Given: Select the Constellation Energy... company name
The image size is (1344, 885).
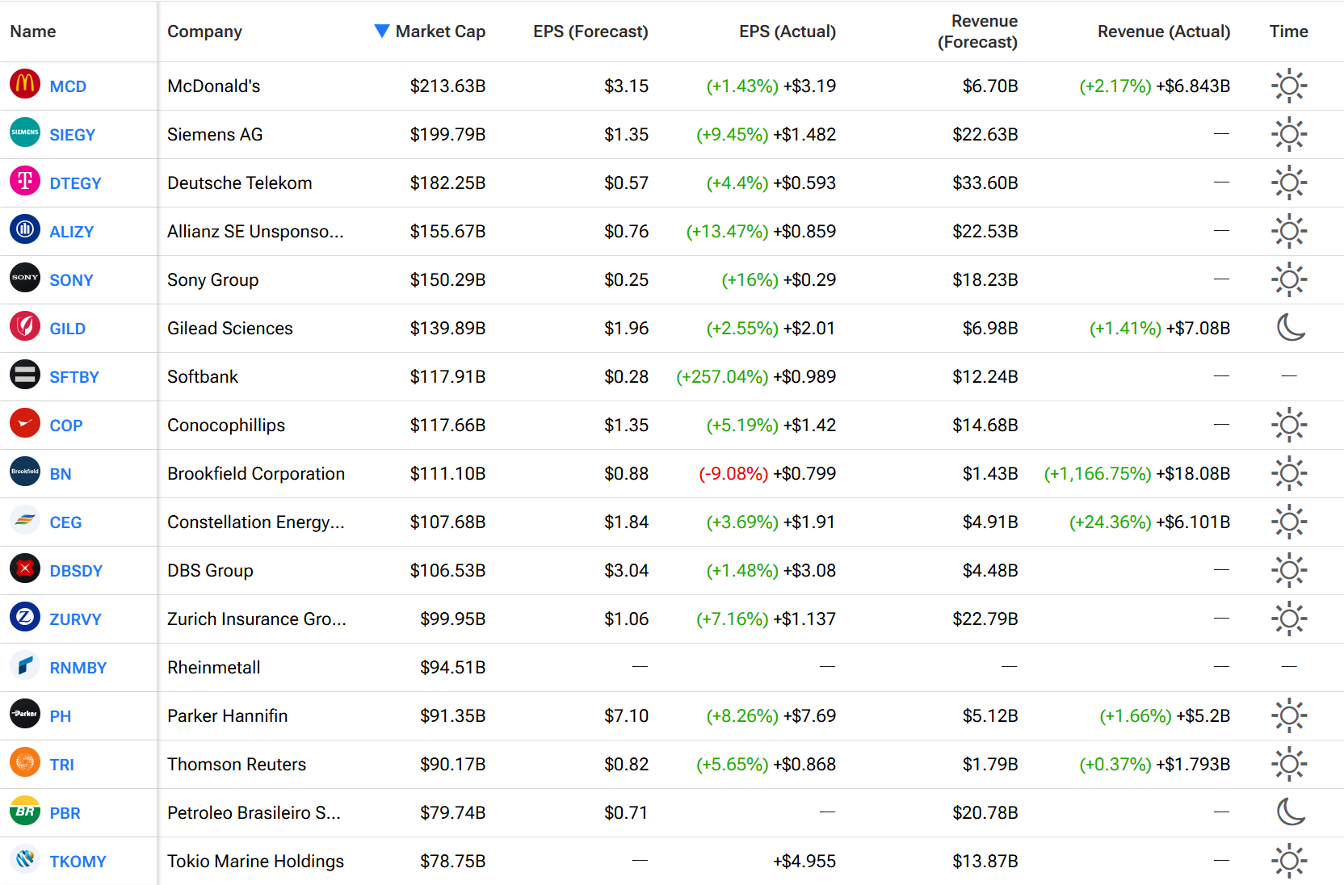Looking at the screenshot, I should click(256, 522).
